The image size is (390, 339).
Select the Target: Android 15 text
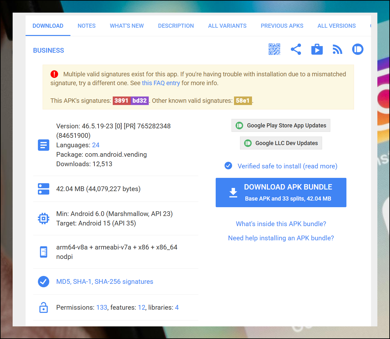[96, 223]
